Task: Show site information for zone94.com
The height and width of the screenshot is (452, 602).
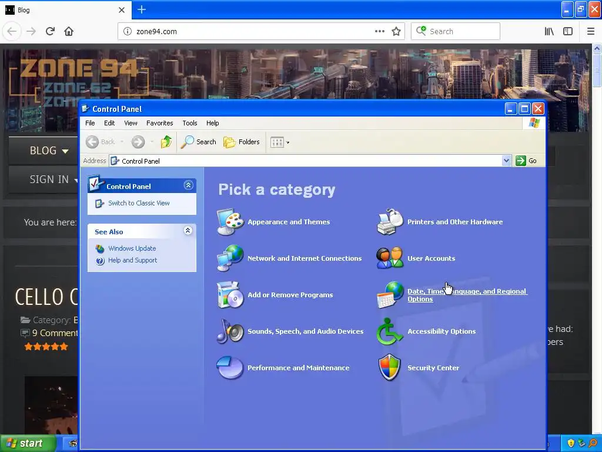Action: 128,31
